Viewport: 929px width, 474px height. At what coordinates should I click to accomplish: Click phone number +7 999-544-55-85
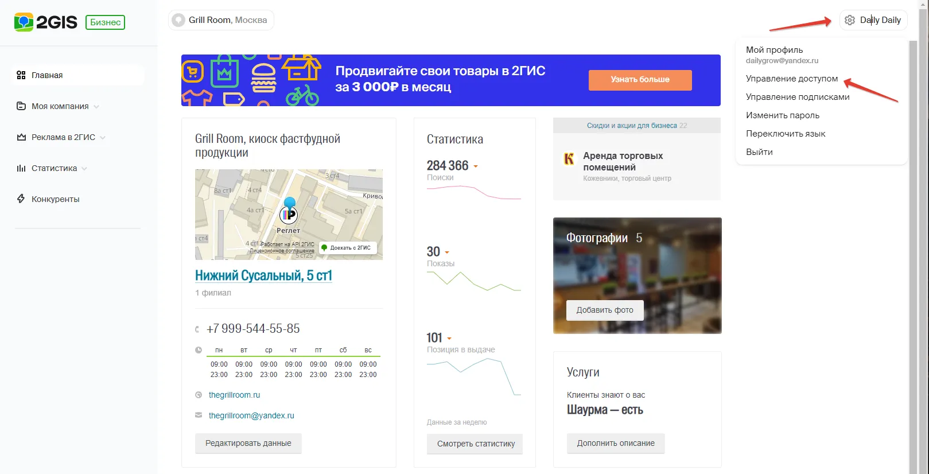coord(253,329)
